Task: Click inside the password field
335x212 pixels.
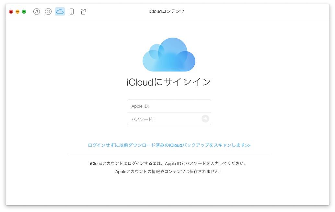Action: click(162, 119)
